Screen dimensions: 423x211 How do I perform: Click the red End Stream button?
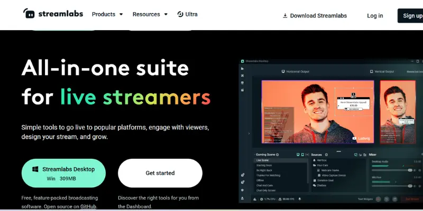(x=412, y=199)
